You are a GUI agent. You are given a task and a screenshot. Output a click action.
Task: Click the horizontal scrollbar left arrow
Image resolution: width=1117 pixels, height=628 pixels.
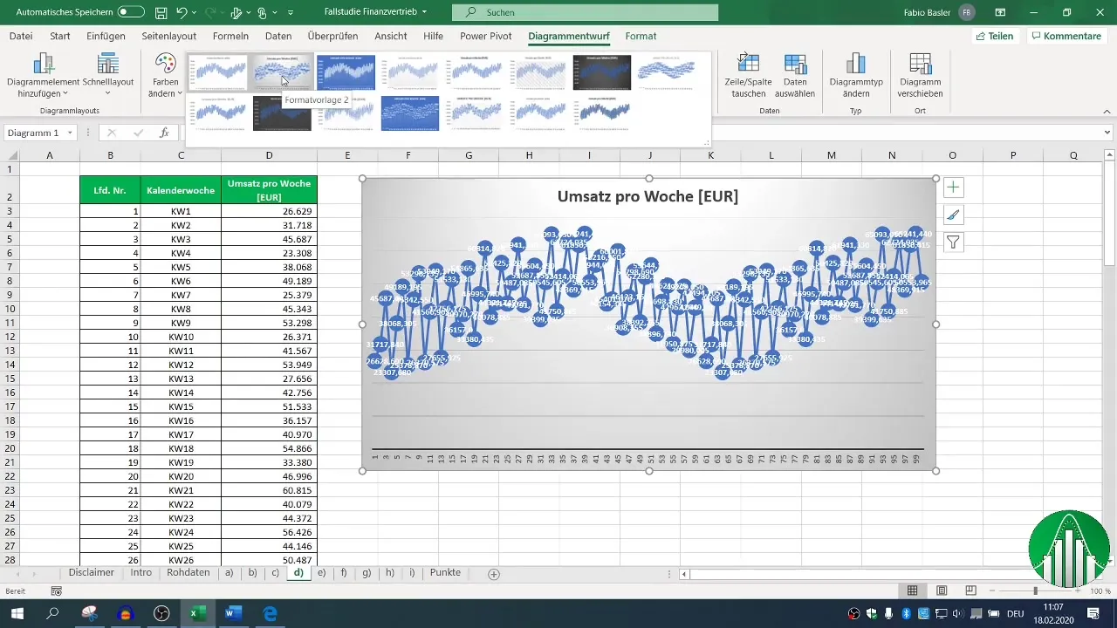(685, 574)
